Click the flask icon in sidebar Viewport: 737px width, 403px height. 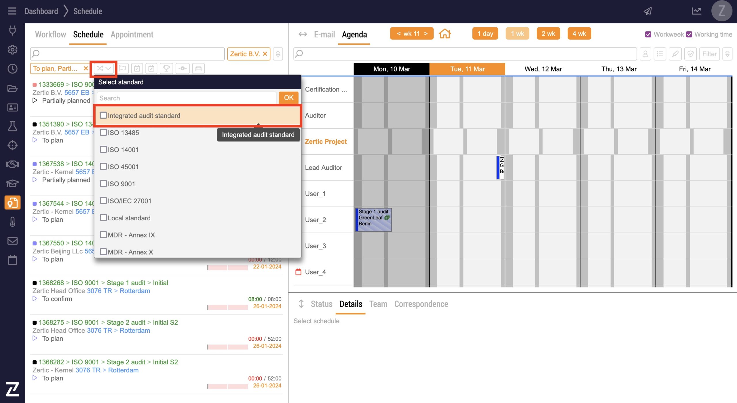click(x=12, y=126)
